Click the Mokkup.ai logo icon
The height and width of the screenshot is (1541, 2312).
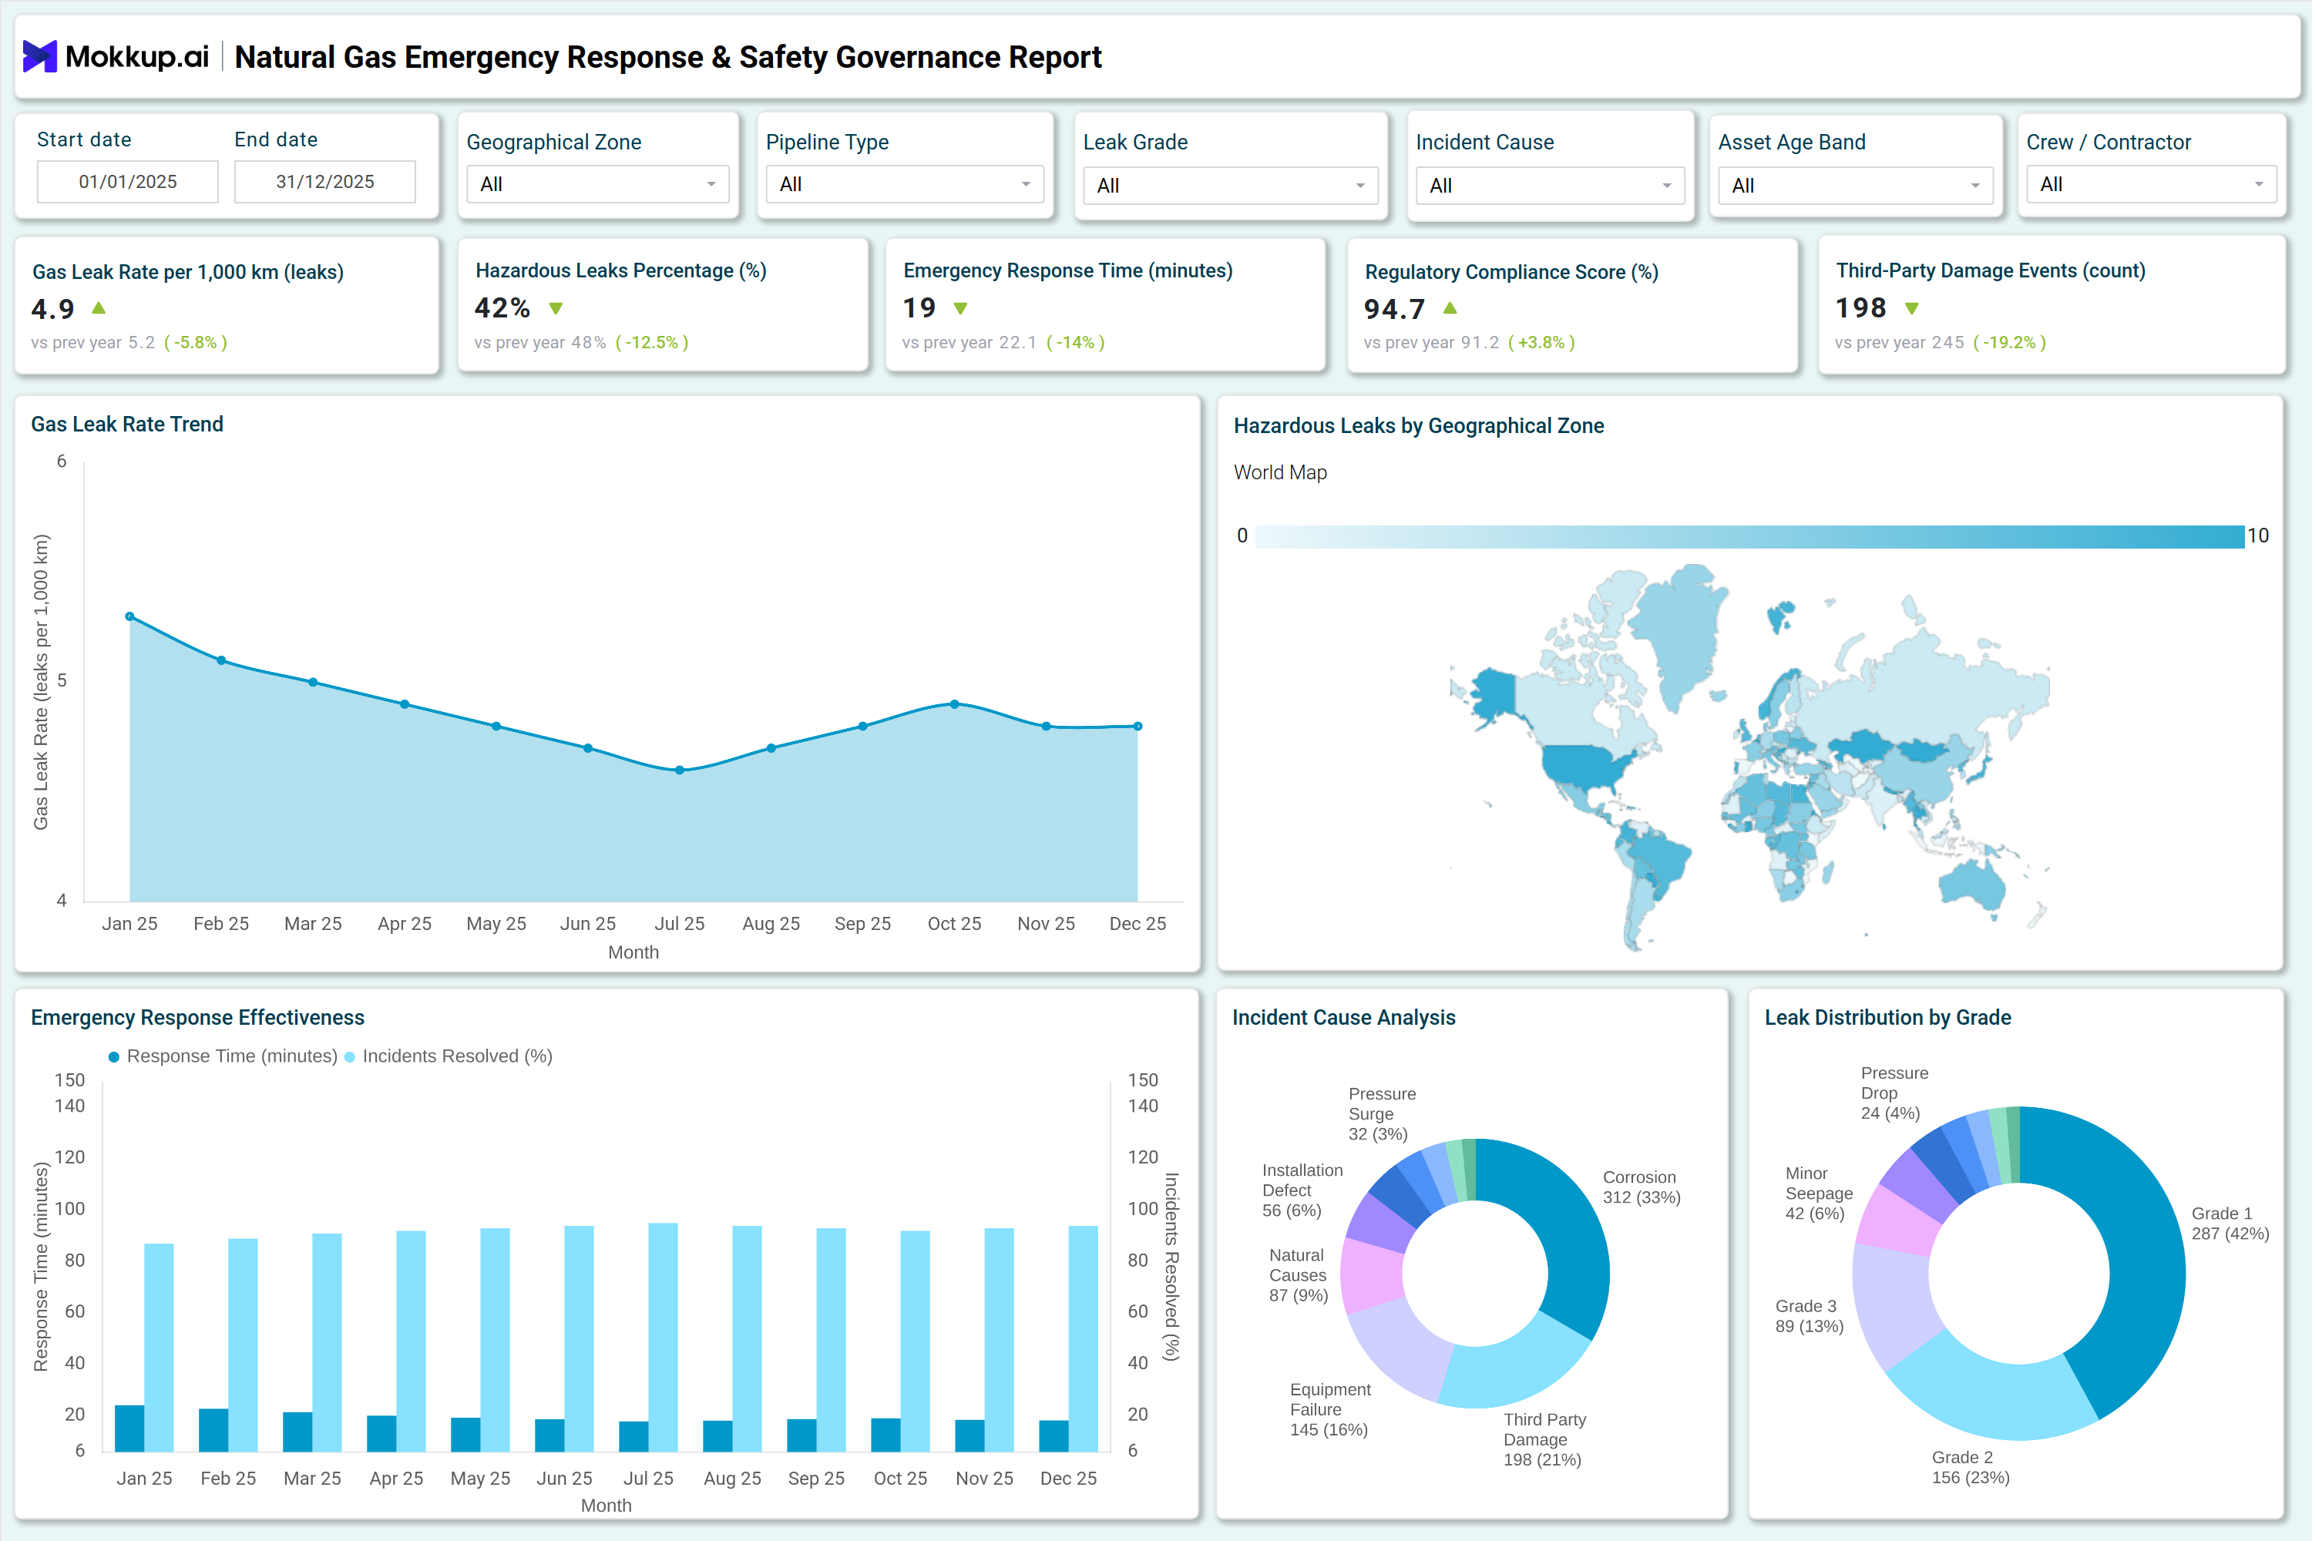[39, 57]
